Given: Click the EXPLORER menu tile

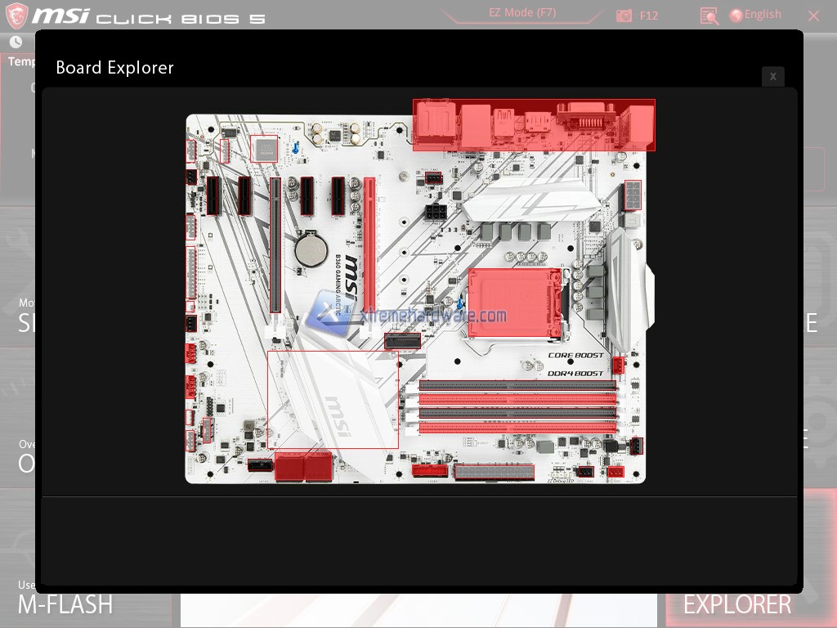Looking at the screenshot, I should coord(736,603).
